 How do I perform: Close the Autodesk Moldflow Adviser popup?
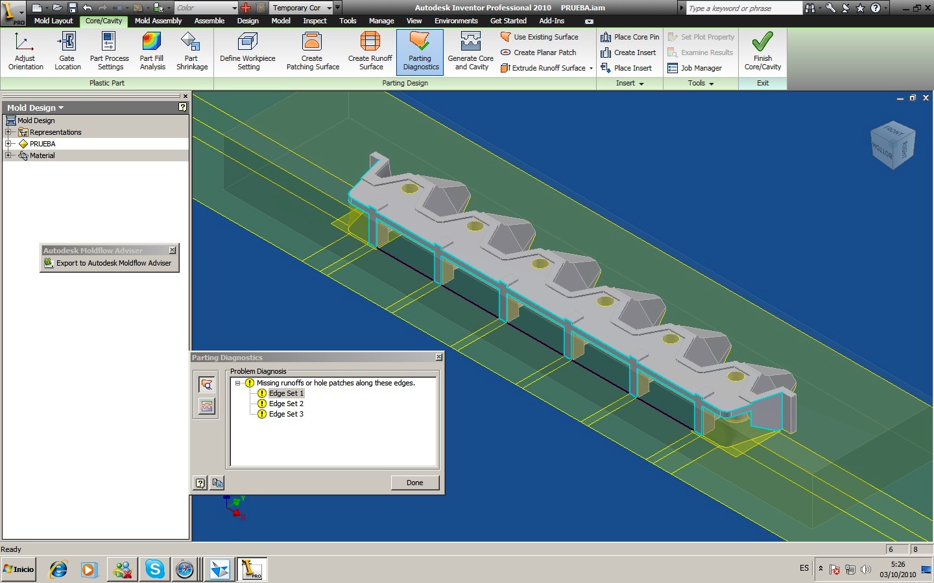173,250
